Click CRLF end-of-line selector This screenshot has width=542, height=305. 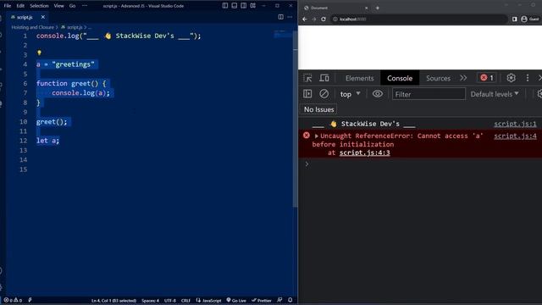click(185, 301)
